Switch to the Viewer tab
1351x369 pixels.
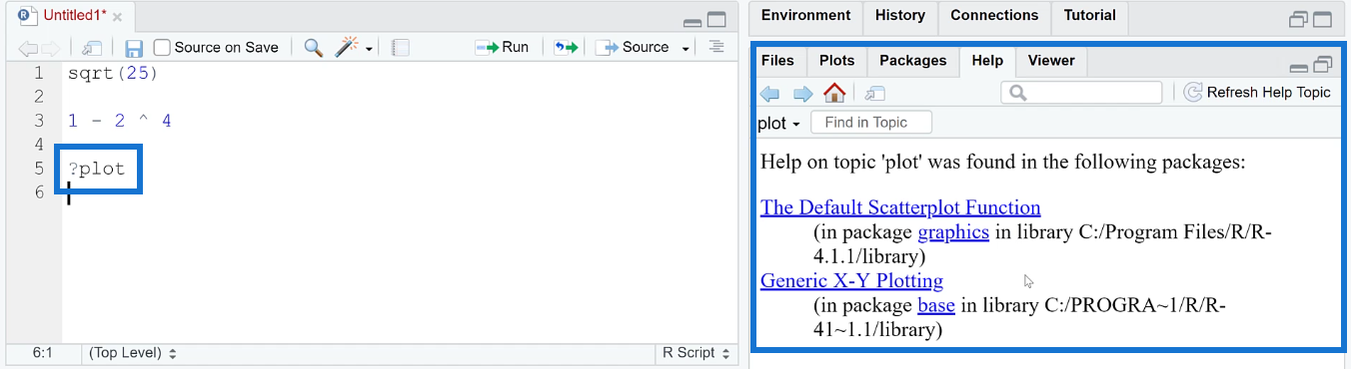(x=1051, y=61)
